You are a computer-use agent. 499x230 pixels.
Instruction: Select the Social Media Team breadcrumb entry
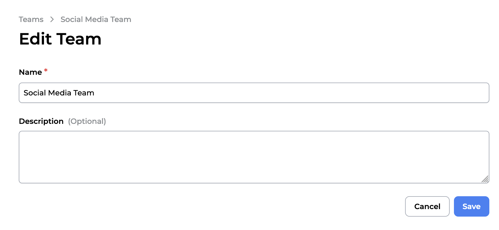[96, 19]
